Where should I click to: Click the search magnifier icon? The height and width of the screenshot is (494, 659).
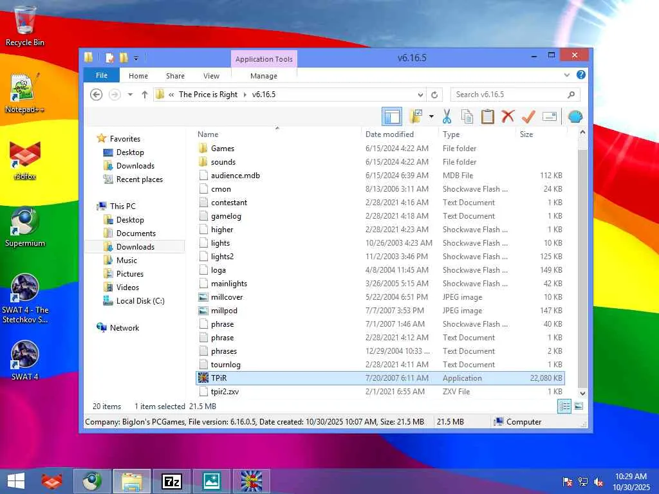click(x=571, y=95)
